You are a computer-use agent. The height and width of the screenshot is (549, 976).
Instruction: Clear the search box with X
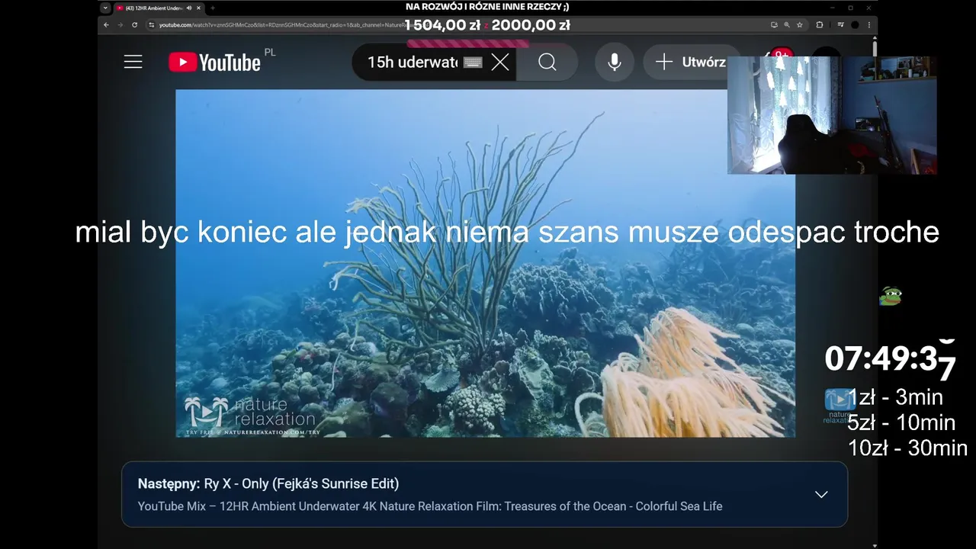point(500,63)
